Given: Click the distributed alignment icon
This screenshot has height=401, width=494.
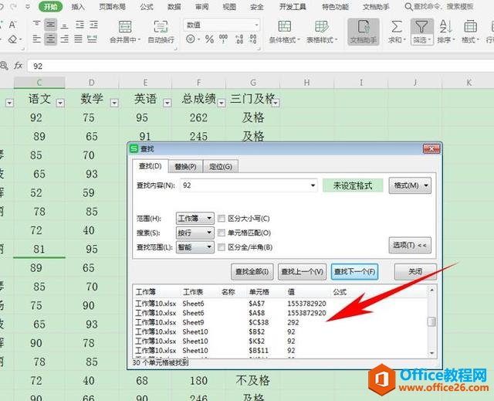Looking at the screenshot, I should (x=92, y=39).
